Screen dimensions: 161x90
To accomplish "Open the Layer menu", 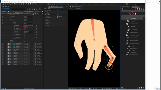I will point(15,2).
